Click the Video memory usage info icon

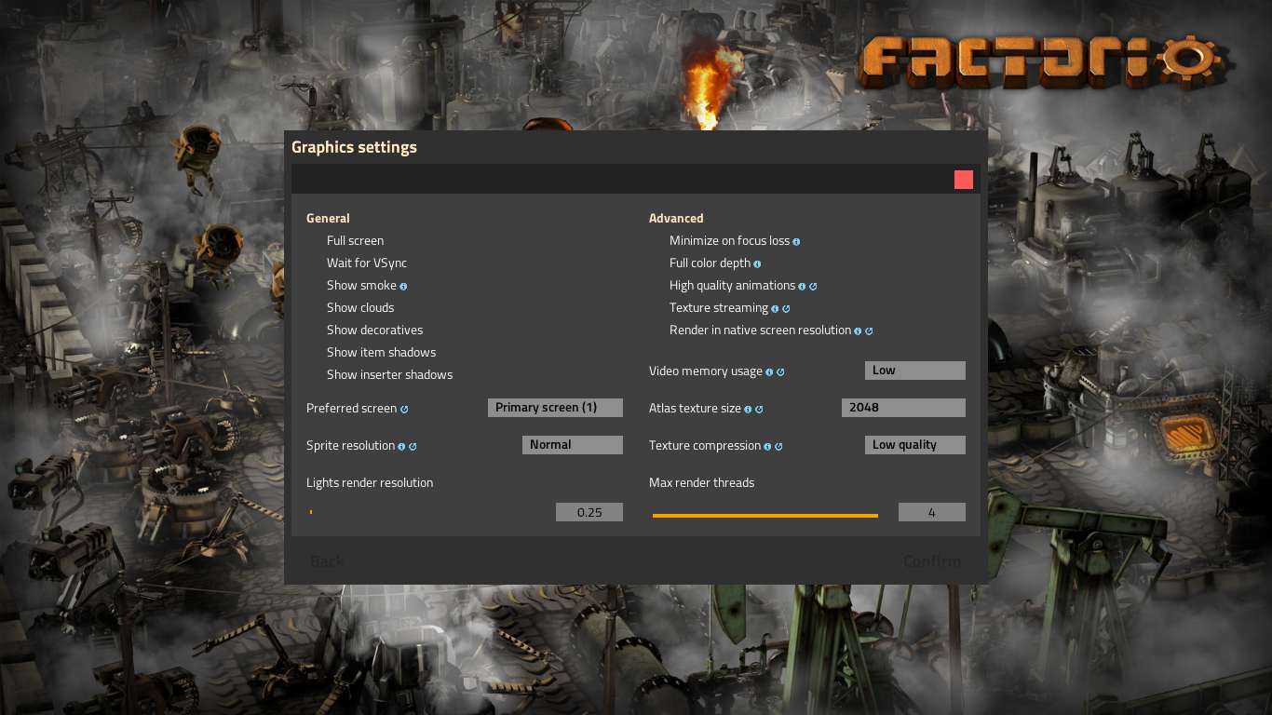coord(769,371)
